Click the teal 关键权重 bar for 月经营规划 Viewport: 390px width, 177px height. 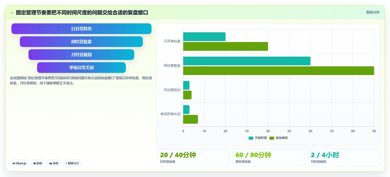click(x=186, y=85)
